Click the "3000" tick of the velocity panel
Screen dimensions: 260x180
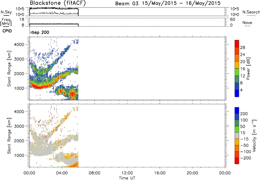[x=19, y=126]
